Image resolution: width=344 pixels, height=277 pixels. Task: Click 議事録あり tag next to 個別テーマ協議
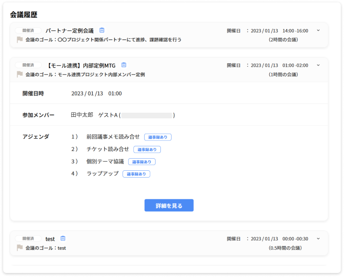[x=142, y=162]
